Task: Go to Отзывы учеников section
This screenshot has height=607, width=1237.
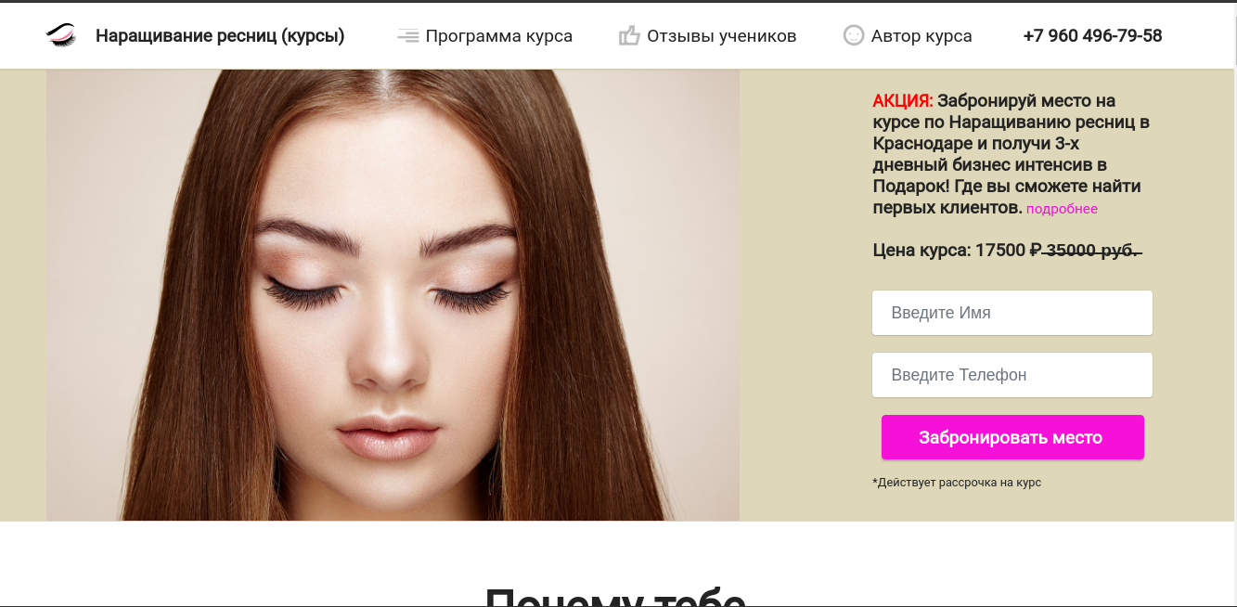Action: (721, 36)
